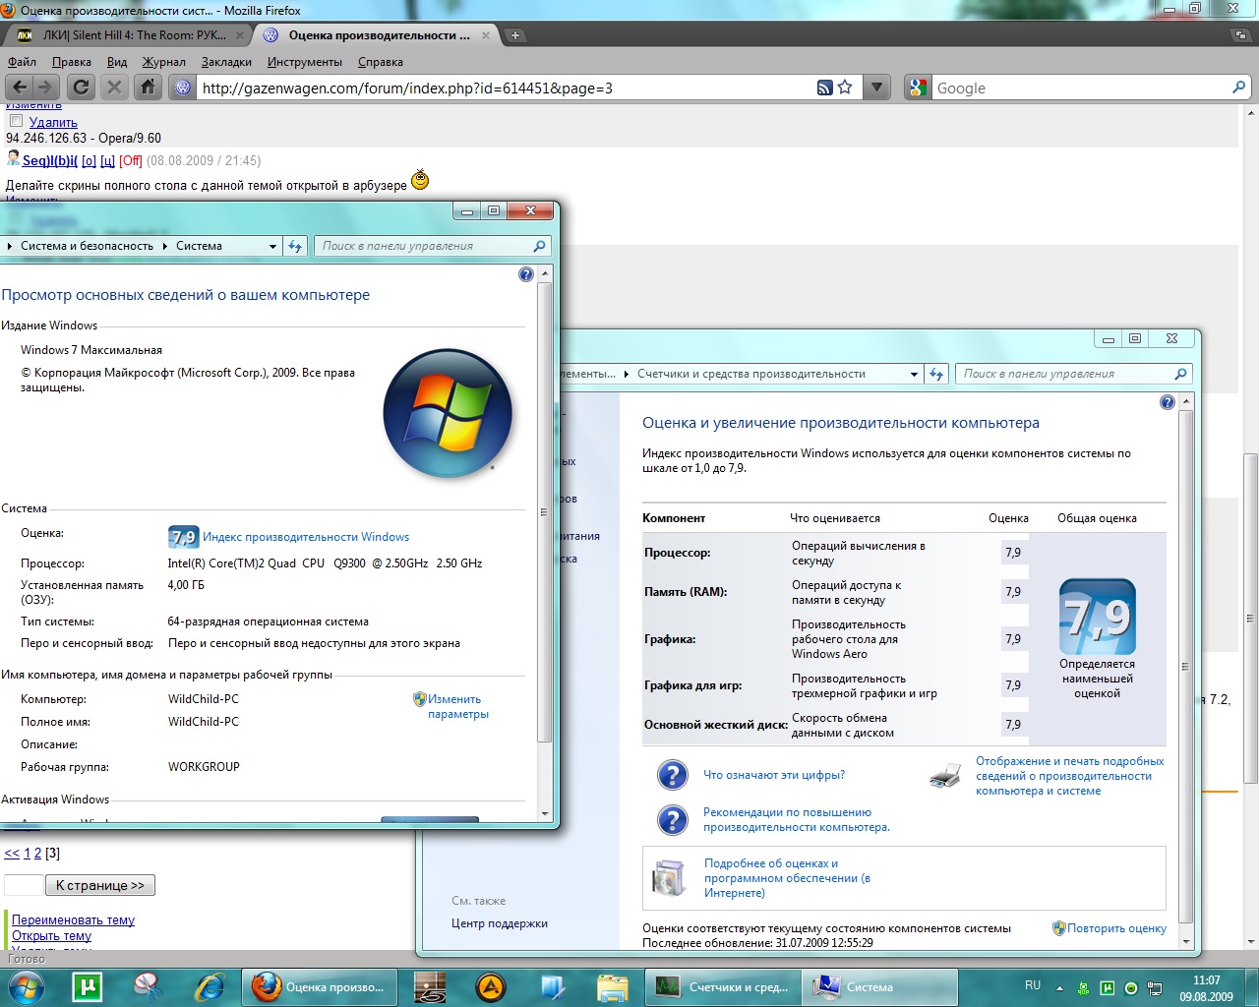Image resolution: width=1259 pixels, height=1007 pixels.
Task: Subscribe via RSS feed icon in address bar
Action: tap(824, 88)
